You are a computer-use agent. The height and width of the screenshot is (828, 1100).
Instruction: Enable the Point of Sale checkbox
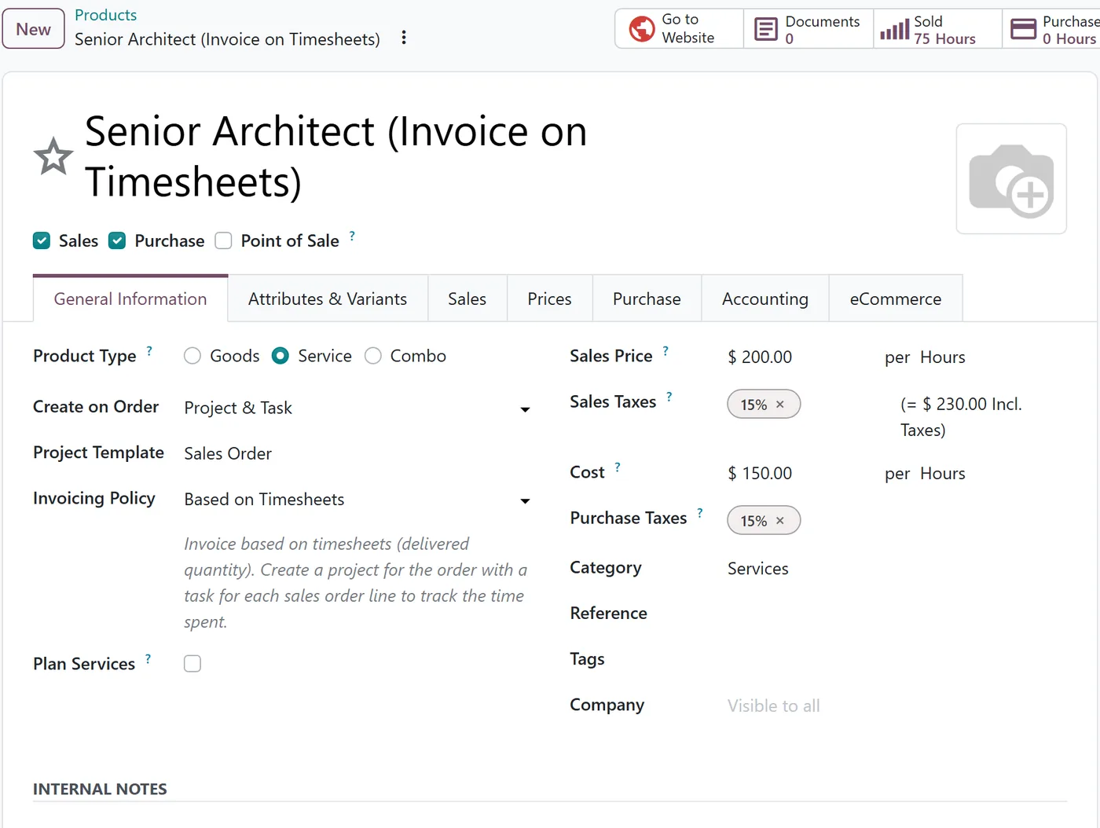pyautogui.click(x=224, y=241)
